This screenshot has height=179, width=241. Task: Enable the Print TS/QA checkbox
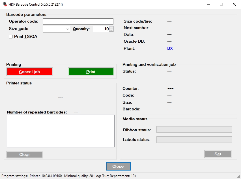10,36
